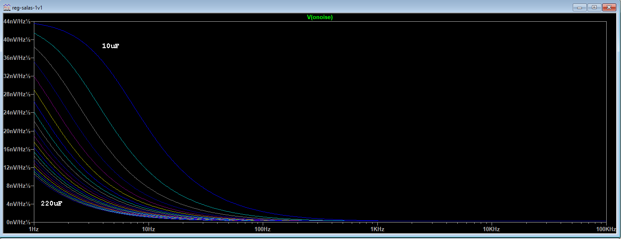This screenshot has height=239, width=621.
Task: Minimize the reg-salas-1v1 plot window
Action: point(579,7)
